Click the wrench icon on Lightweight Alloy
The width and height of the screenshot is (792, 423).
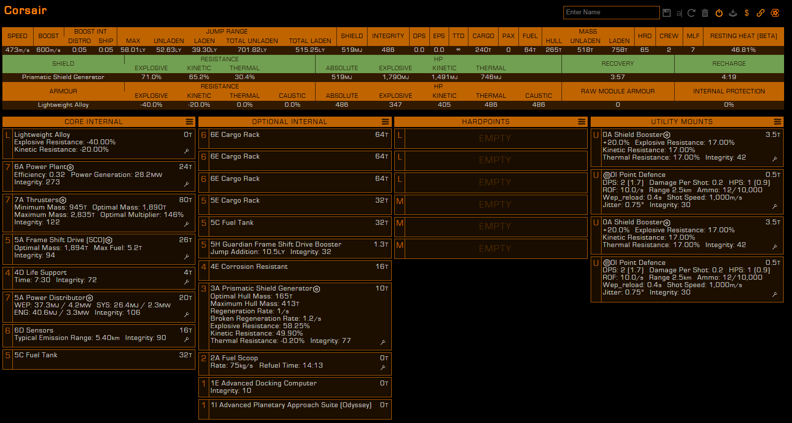click(186, 151)
